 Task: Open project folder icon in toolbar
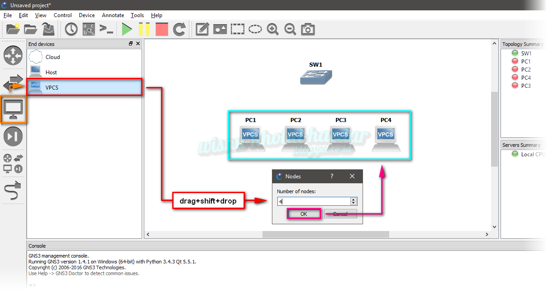(x=30, y=29)
